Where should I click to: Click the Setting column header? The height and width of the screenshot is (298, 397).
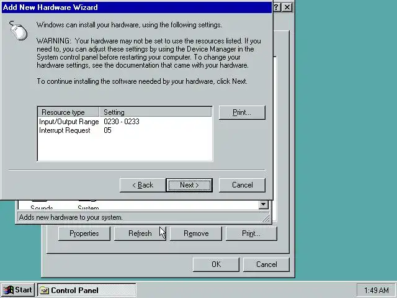156,112
